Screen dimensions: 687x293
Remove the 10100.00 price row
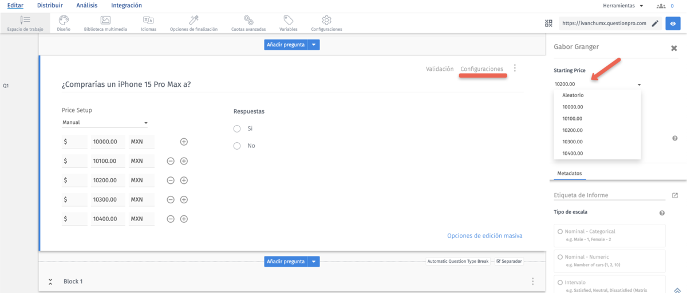[170, 161]
